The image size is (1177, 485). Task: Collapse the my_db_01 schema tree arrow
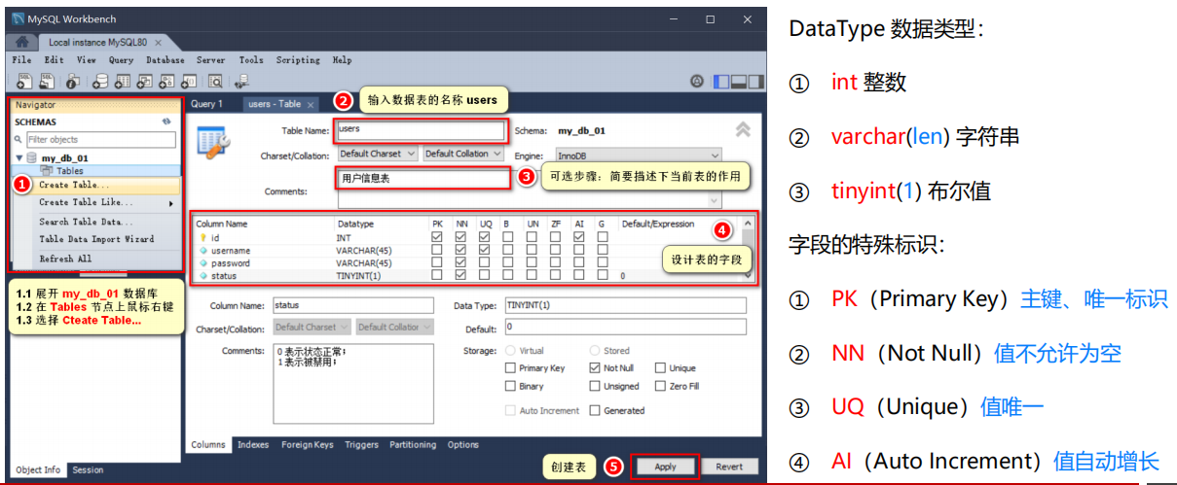[x=19, y=157]
